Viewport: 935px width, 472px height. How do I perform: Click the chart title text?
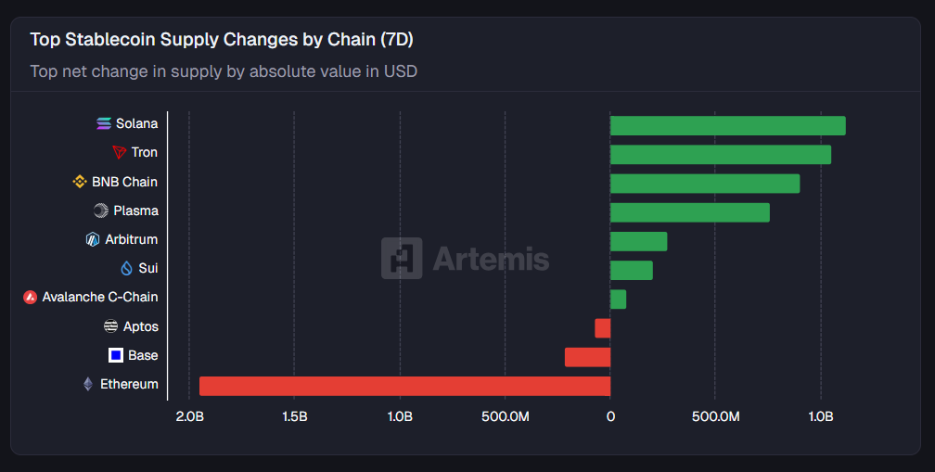(221, 40)
